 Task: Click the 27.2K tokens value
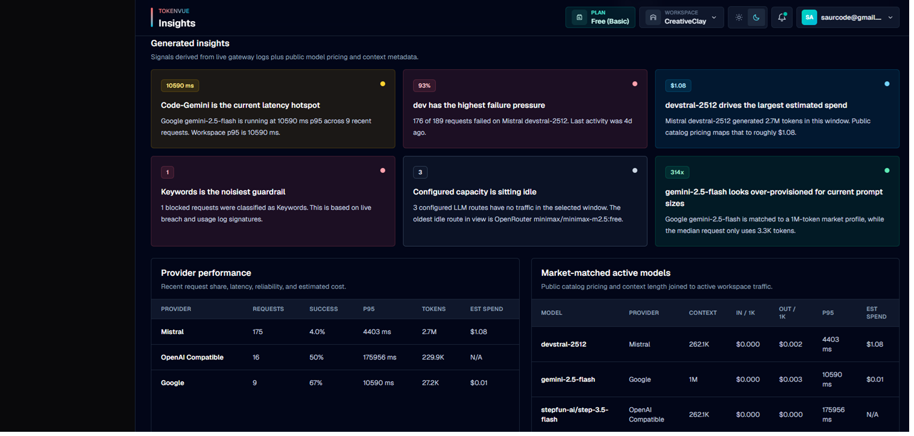coord(430,382)
